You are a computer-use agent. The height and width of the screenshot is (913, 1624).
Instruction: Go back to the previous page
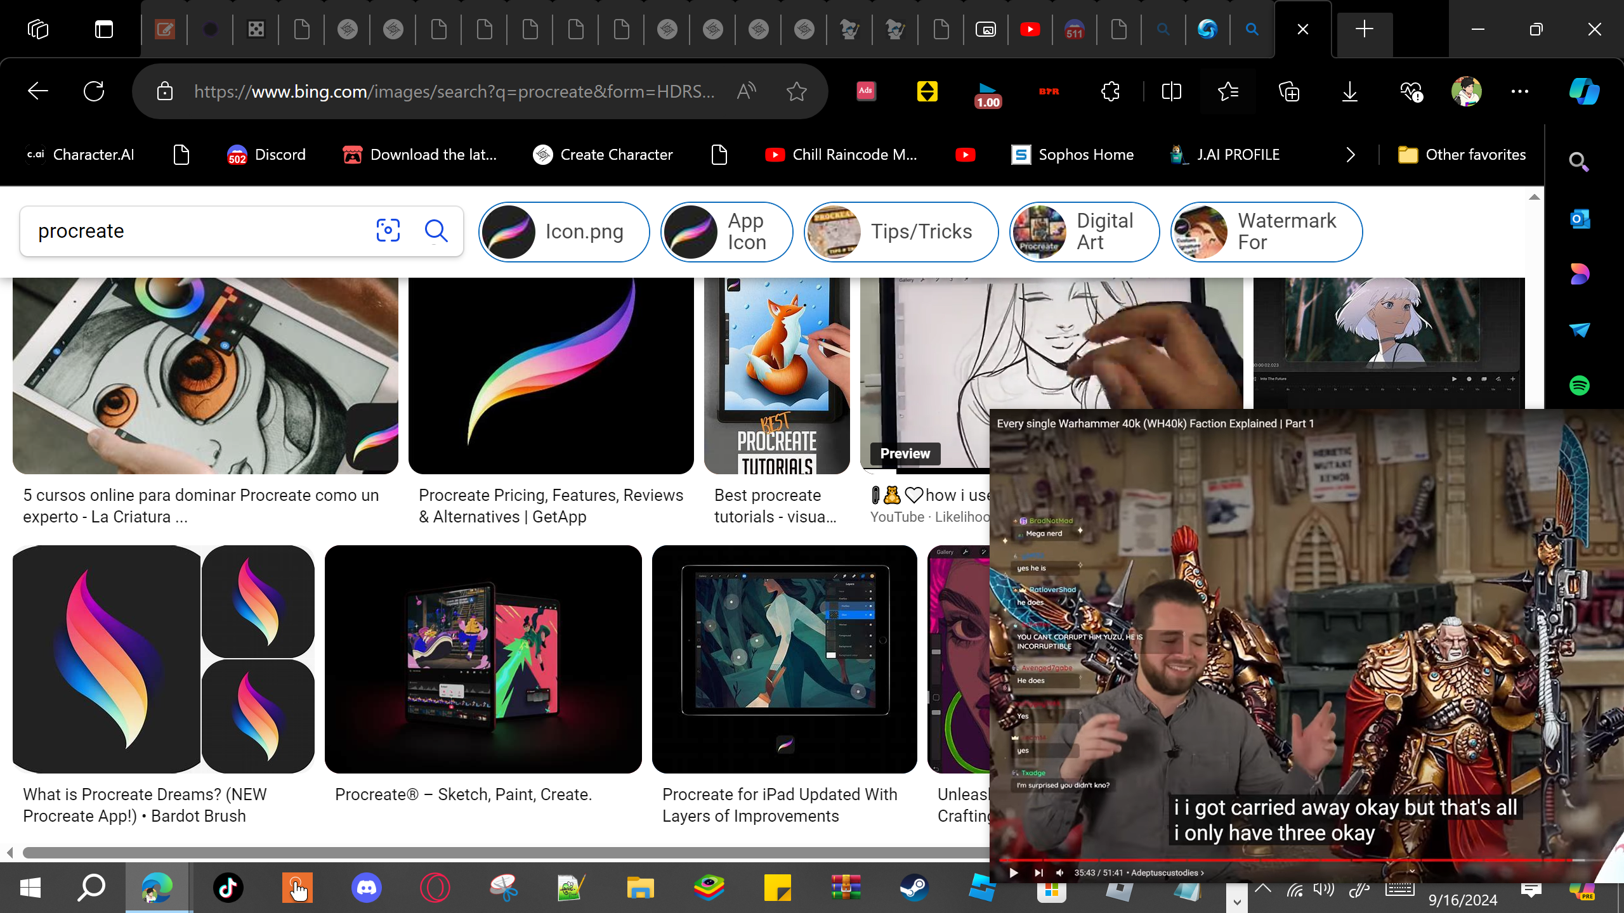tap(38, 91)
